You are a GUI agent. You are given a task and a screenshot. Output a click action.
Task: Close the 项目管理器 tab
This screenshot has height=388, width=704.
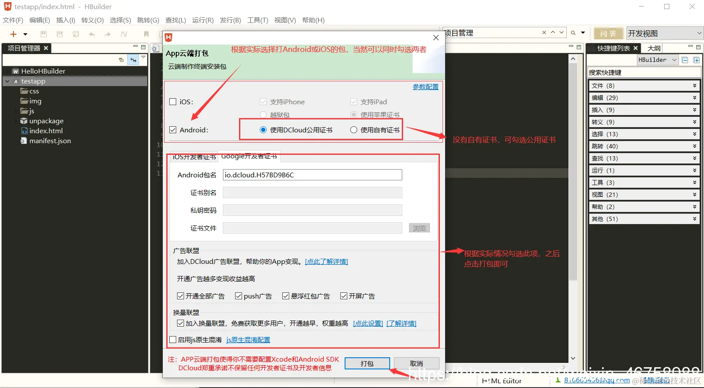pyautogui.click(x=46, y=48)
